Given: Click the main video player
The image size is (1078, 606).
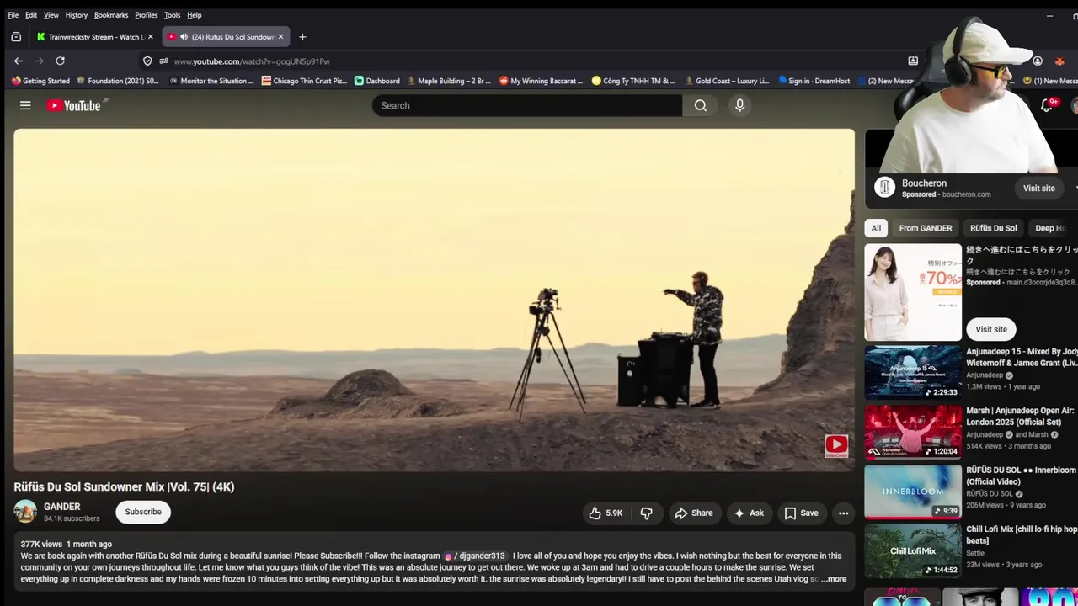Looking at the screenshot, I should (434, 300).
